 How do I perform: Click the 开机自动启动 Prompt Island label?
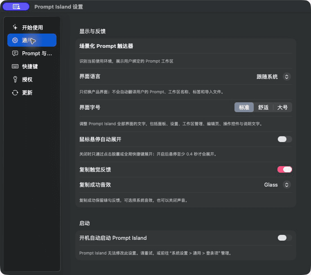(x=113, y=238)
